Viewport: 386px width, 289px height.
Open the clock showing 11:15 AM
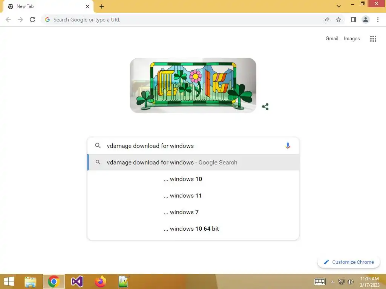(x=369, y=281)
